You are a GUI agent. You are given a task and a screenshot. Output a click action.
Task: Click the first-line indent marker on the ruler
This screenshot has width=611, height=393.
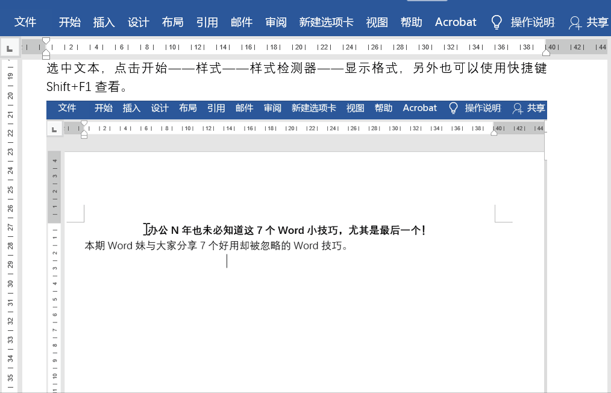(46, 39)
